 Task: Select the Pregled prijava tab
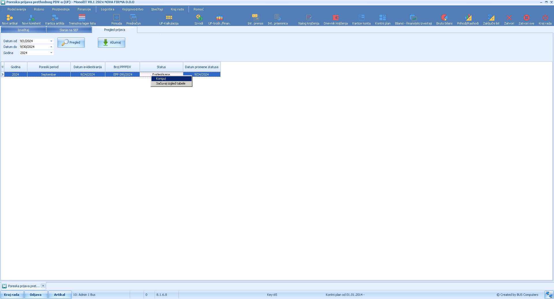(115, 30)
